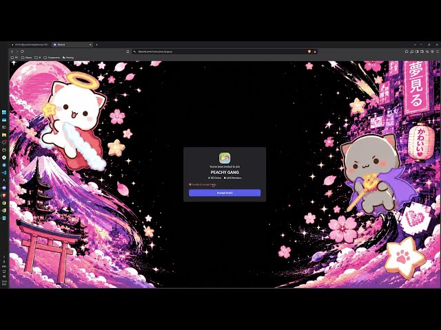Open the Library bookmark folder
This screenshot has width=441, height=330.
point(27,58)
